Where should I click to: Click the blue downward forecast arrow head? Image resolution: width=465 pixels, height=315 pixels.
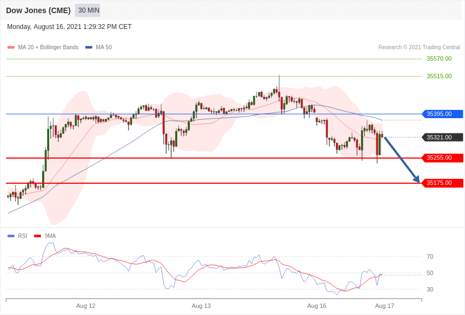[416, 179]
